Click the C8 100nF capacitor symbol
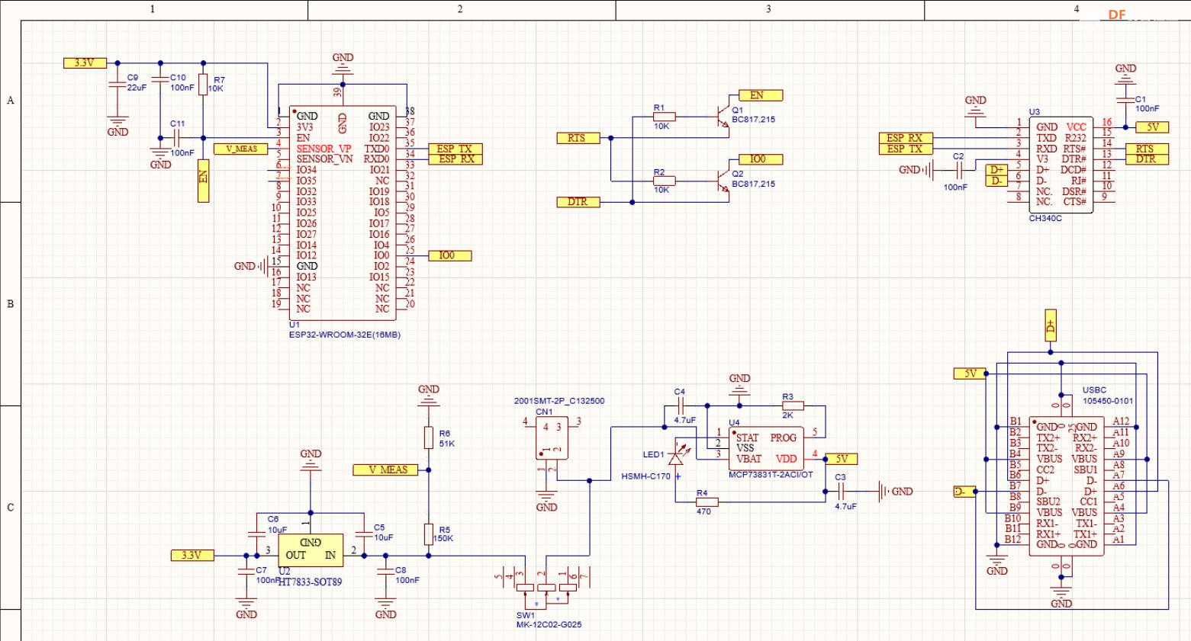The height and width of the screenshot is (641, 1191). 385,571
